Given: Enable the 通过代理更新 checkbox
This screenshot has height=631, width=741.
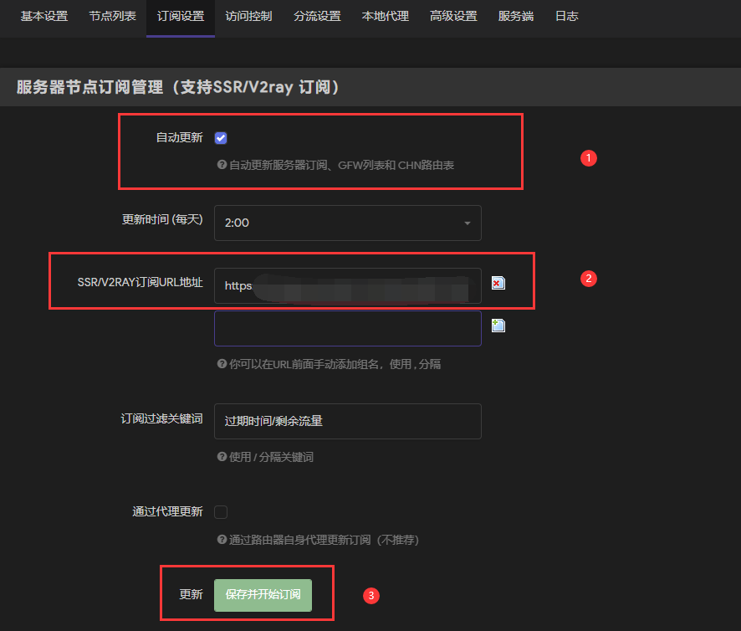Looking at the screenshot, I should tap(221, 512).
